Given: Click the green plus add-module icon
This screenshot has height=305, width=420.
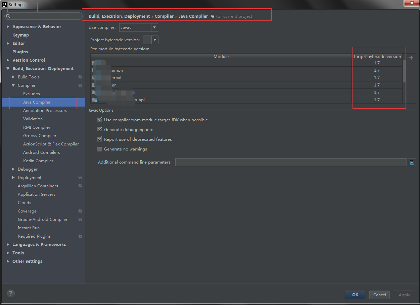Looking at the screenshot, I should coord(411,58).
